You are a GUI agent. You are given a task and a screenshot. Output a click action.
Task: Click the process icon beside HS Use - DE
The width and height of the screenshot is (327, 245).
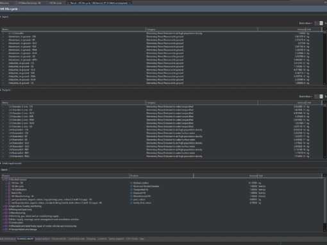pos(9,183)
